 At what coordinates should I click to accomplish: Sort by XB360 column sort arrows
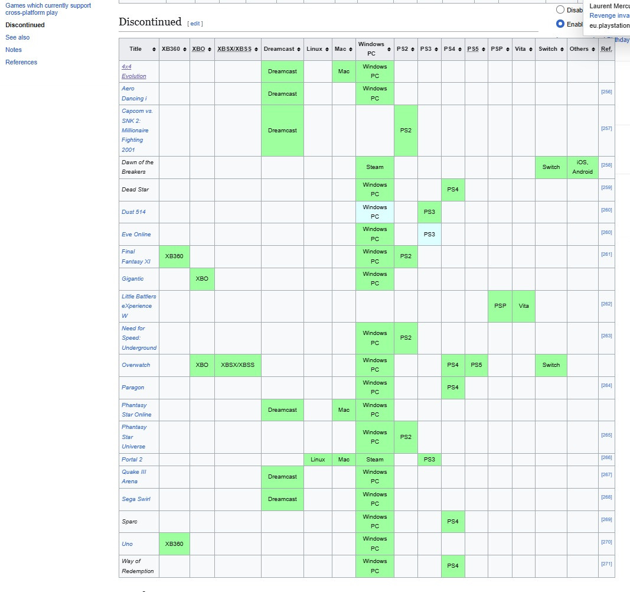pyautogui.click(x=185, y=49)
